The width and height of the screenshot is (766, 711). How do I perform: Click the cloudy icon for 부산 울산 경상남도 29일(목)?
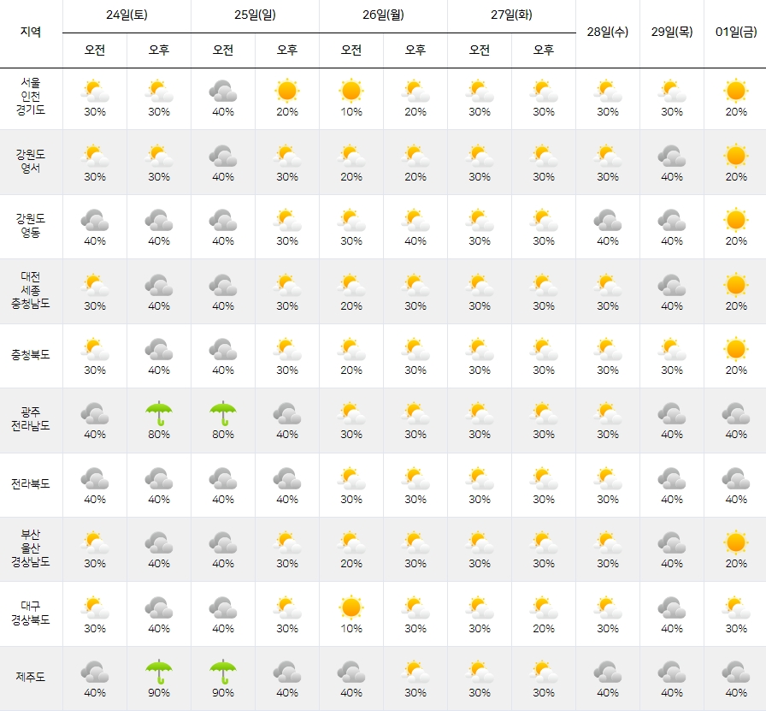(x=672, y=542)
